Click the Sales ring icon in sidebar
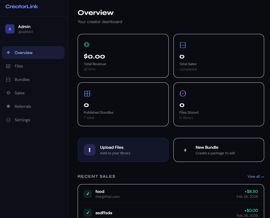 (x=8, y=93)
